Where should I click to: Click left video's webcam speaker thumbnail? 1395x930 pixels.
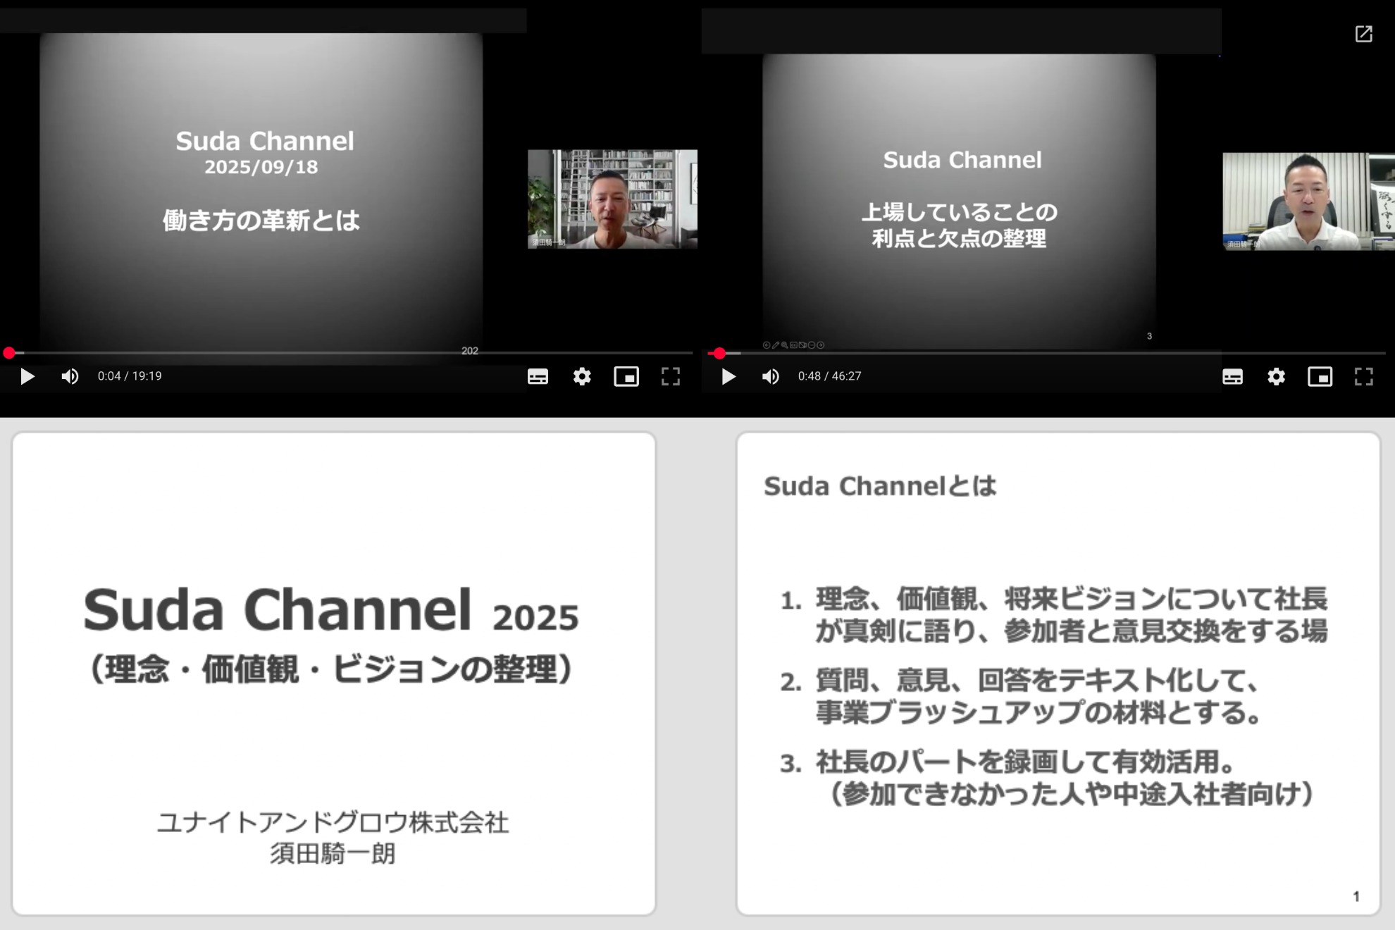coord(612,199)
